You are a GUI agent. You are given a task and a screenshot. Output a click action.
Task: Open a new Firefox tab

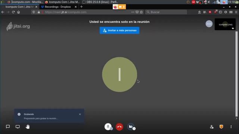(81, 7)
